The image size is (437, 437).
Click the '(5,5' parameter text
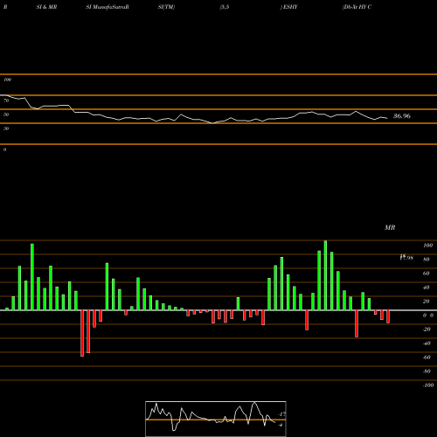[225, 7]
